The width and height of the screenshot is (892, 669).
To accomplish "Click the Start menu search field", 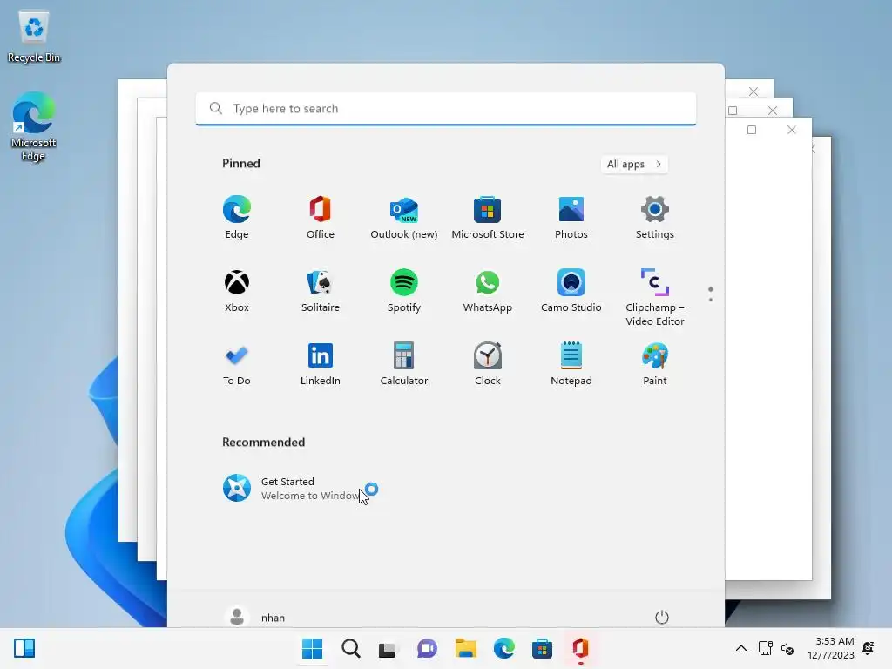I will pyautogui.click(x=445, y=109).
